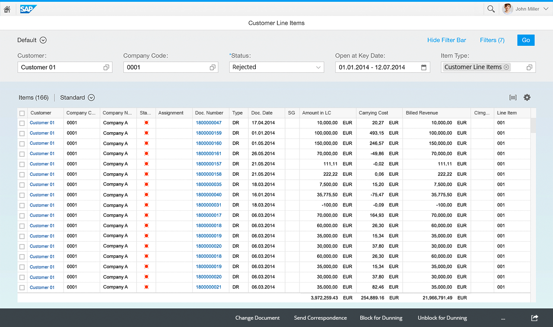Click red status icon for document 1800000159
Image resolution: width=553 pixels, height=327 pixels.
coord(146,133)
